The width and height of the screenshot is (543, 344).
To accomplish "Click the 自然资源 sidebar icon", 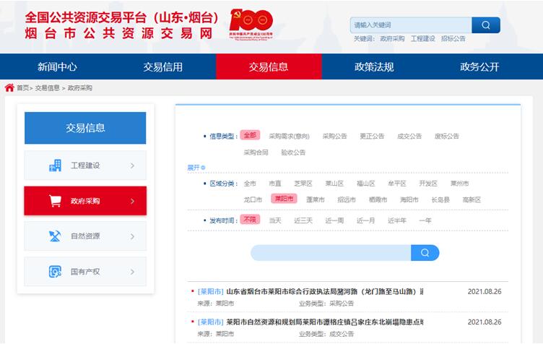I will (55, 236).
